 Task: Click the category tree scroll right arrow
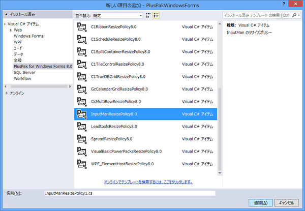click(x=70, y=86)
